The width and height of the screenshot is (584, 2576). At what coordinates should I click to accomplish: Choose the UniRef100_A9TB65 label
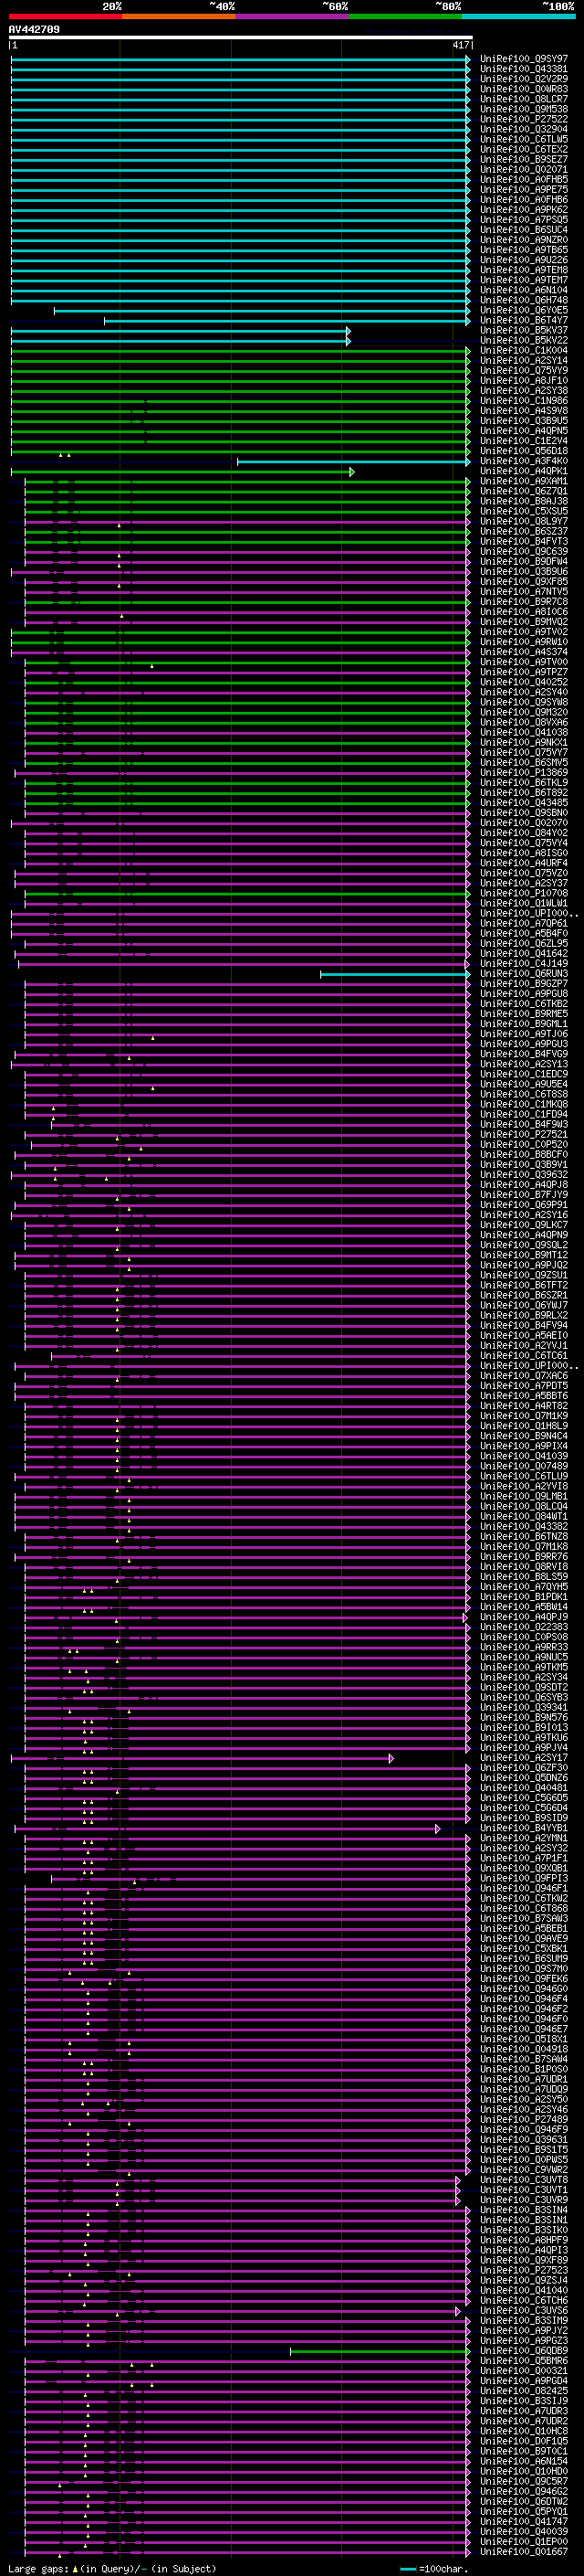523,250
